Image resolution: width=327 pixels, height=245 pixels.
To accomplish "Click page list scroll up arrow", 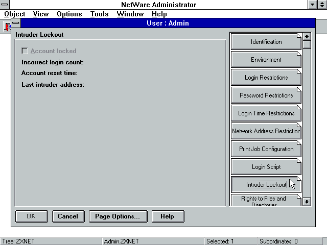I will pos(307,37).
